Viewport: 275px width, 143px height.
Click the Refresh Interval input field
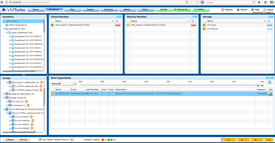(72, 140)
